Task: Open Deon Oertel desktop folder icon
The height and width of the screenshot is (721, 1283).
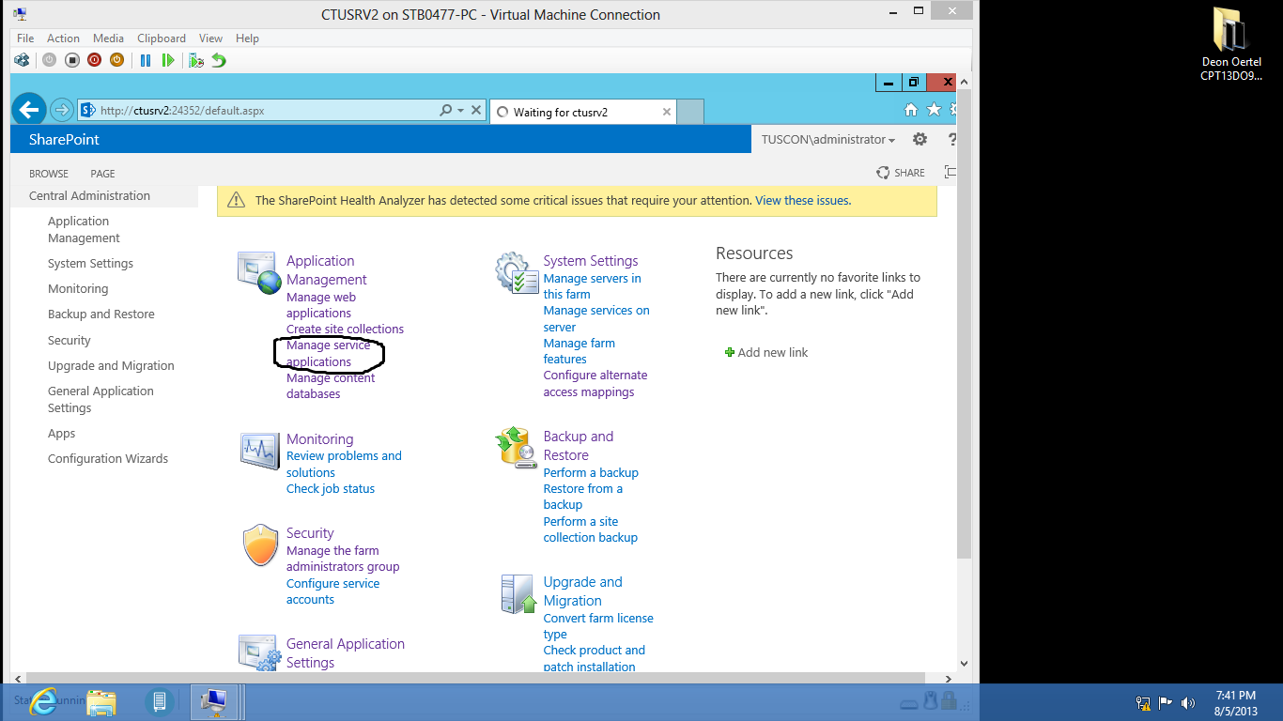Action: click(1230, 44)
